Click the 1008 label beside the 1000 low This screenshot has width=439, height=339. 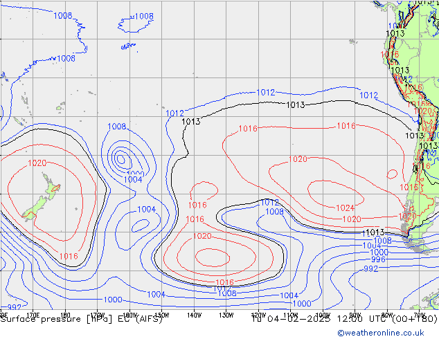[x=117, y=127]
